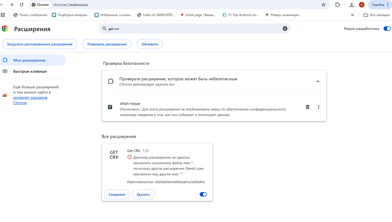Open bookmark Initial page | Введе...
The width and height of the screenshot is (392, 222).
click(x=198, y=15)
